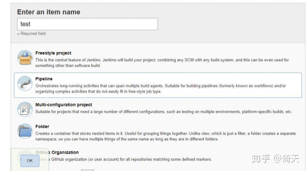
Task: Select the Freestyle project title
Action: [53, 53]
